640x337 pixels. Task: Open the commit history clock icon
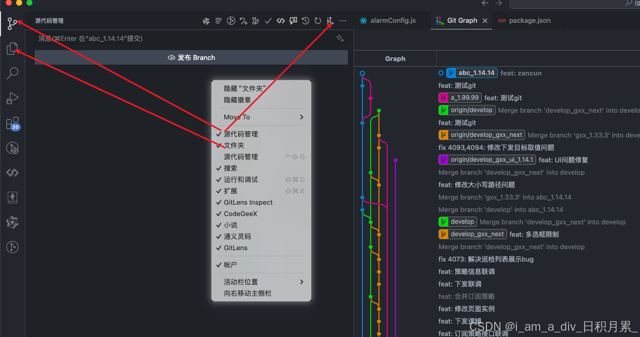click(305, 21)
